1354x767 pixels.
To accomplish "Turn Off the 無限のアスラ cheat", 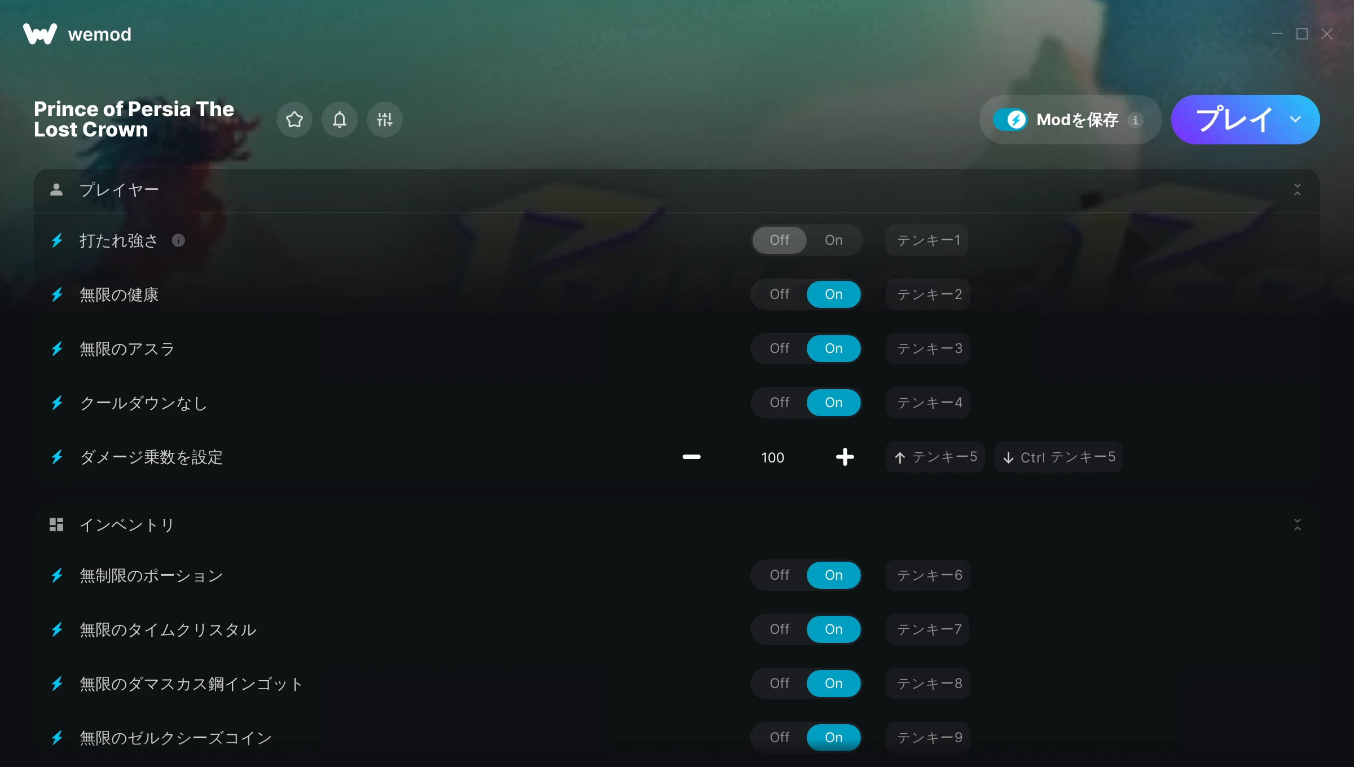I will coord(780,349).
